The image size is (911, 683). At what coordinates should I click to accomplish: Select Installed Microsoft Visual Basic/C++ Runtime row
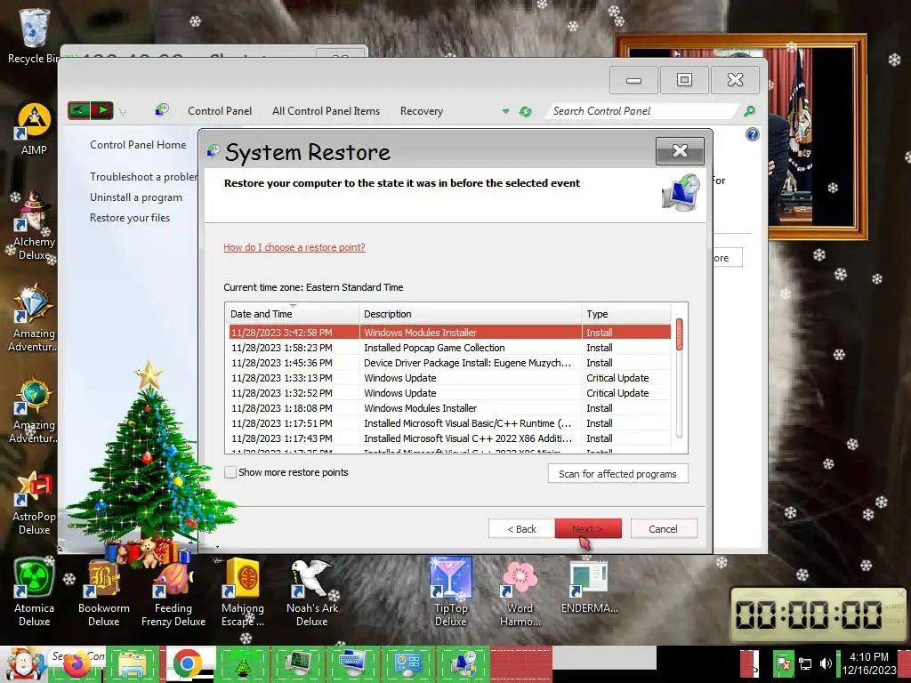point(449,423)
